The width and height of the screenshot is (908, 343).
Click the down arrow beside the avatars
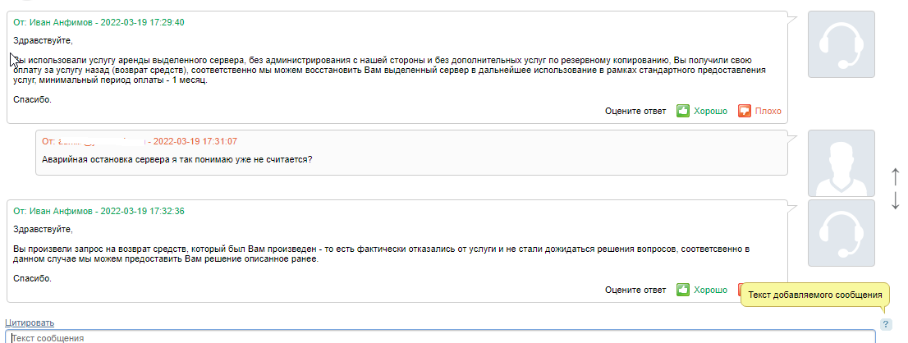click(x=895, y=200)
